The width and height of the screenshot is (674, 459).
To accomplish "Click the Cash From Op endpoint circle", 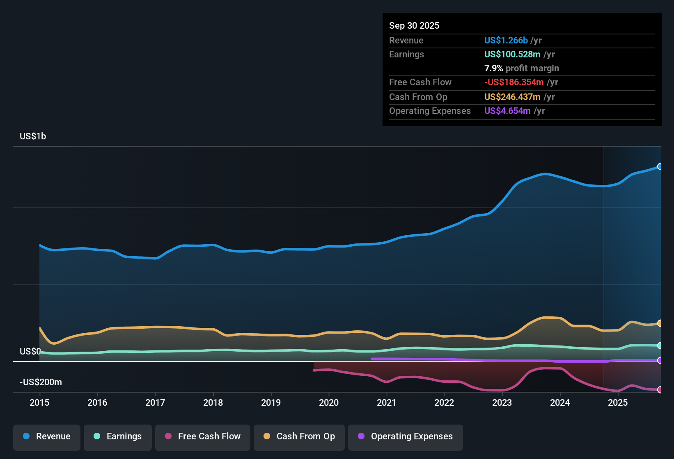I will click(x=660, y=323).
